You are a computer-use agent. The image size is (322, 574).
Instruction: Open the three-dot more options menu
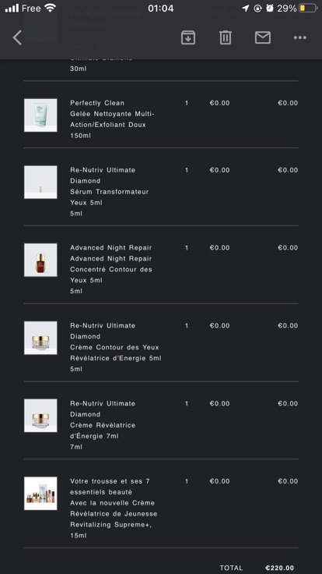pyautogui.click(x=300, y=37)
